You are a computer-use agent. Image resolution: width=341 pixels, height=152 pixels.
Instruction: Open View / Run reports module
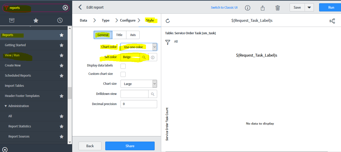point(12,55)
